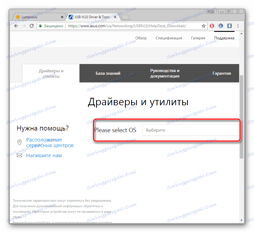The image size is (254, 233).
Task: Close the Lumpics.ru tab
Action: pyautogui.click(x=62, y=17)
